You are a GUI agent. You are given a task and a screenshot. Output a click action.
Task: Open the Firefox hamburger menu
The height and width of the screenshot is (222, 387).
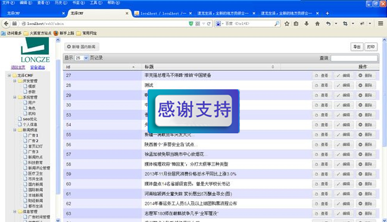[x=380, y=23]
